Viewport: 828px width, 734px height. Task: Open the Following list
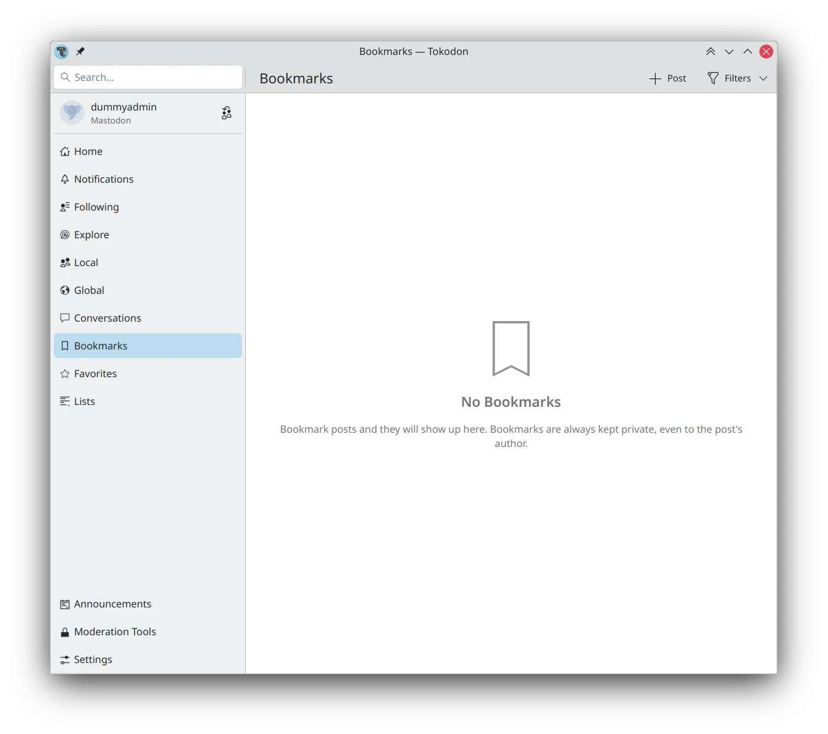[x=148, y=207]
